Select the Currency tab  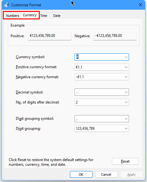tap(30, 15)
